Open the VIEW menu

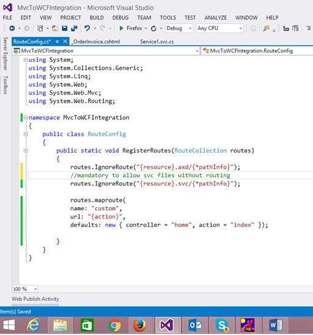click(x=45, y=18)
